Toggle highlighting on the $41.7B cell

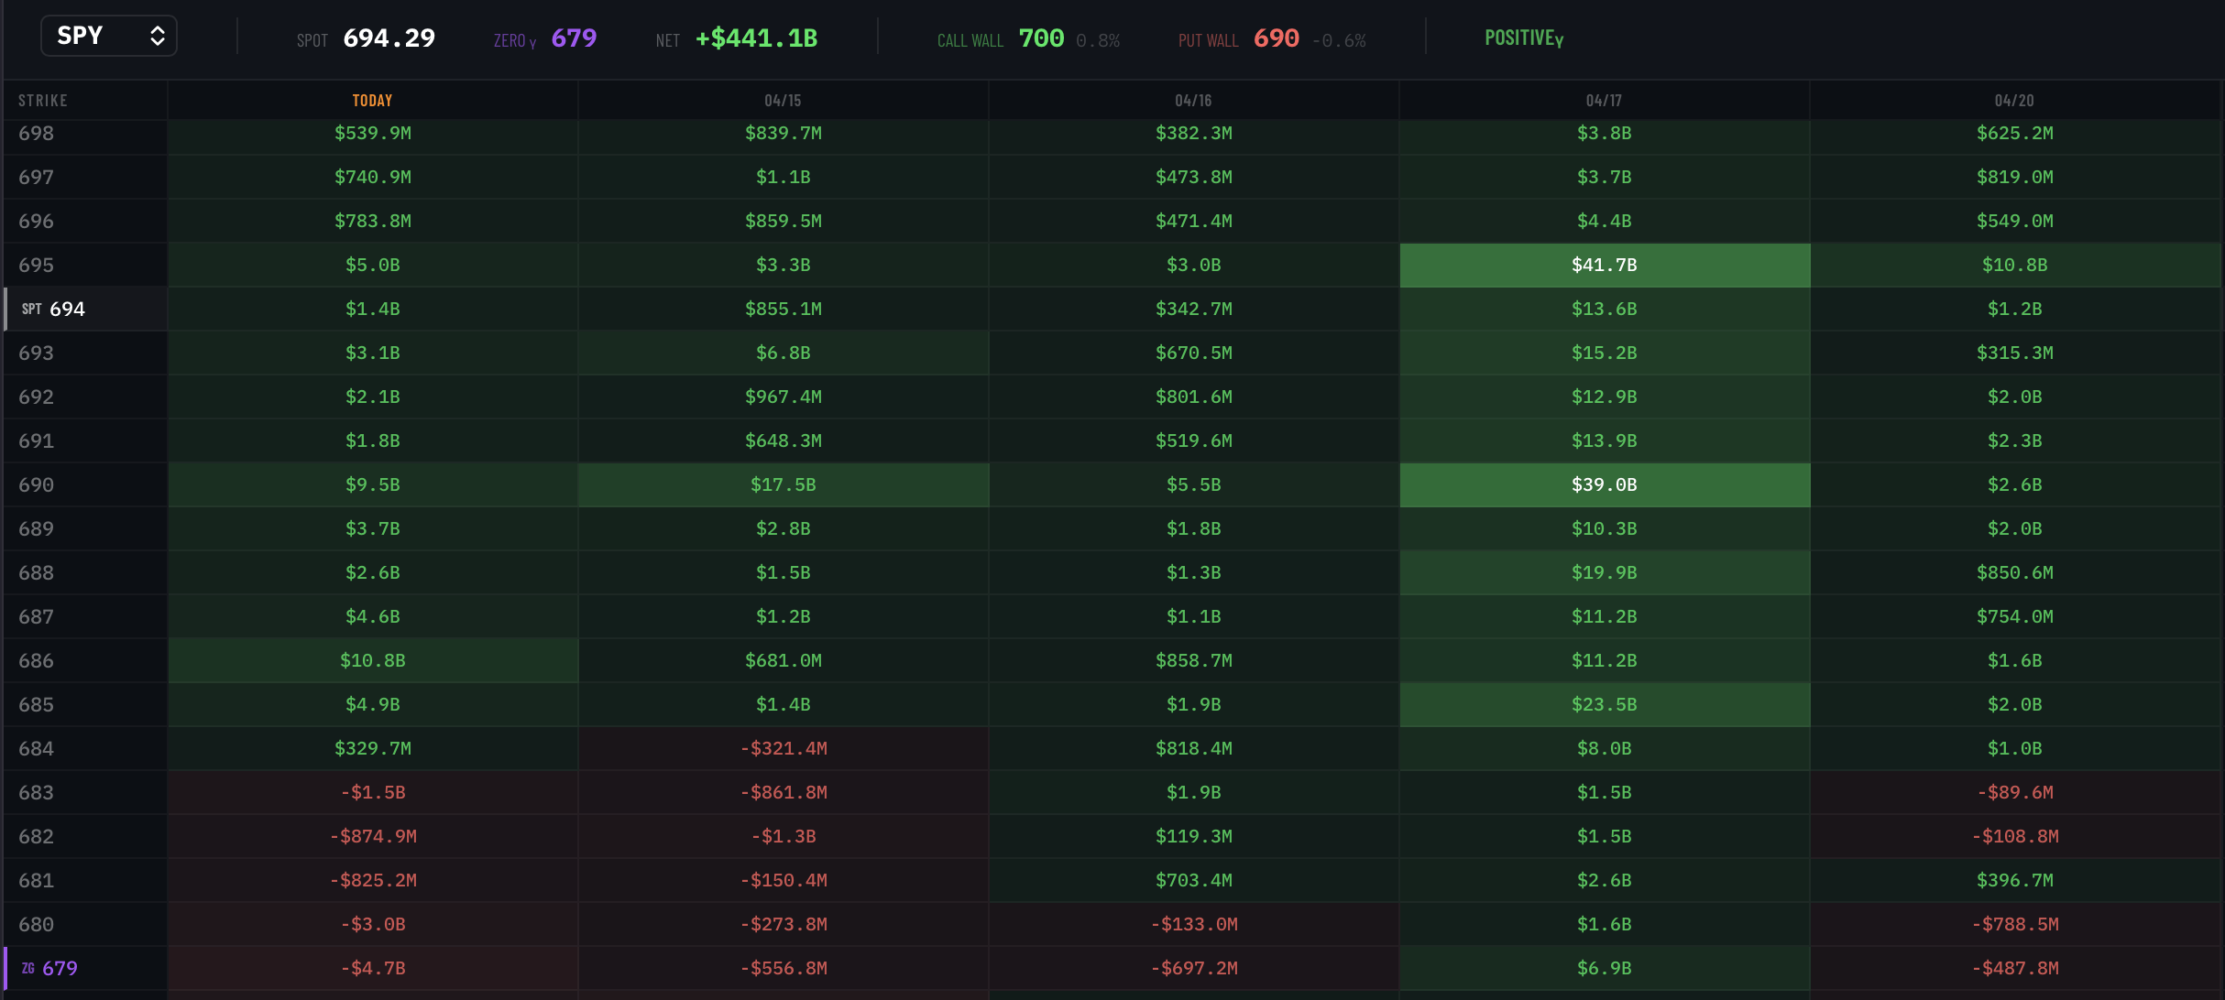point(1604,265)
